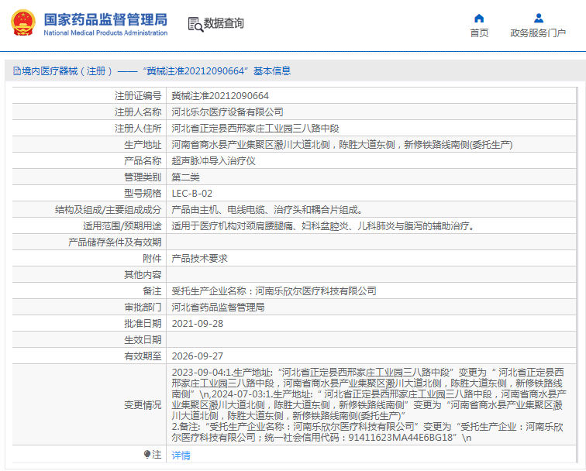
Task: Click remark 受托生产企业名称：河南乐欣尔医疗科技有限公司
Action: [274, 291]
